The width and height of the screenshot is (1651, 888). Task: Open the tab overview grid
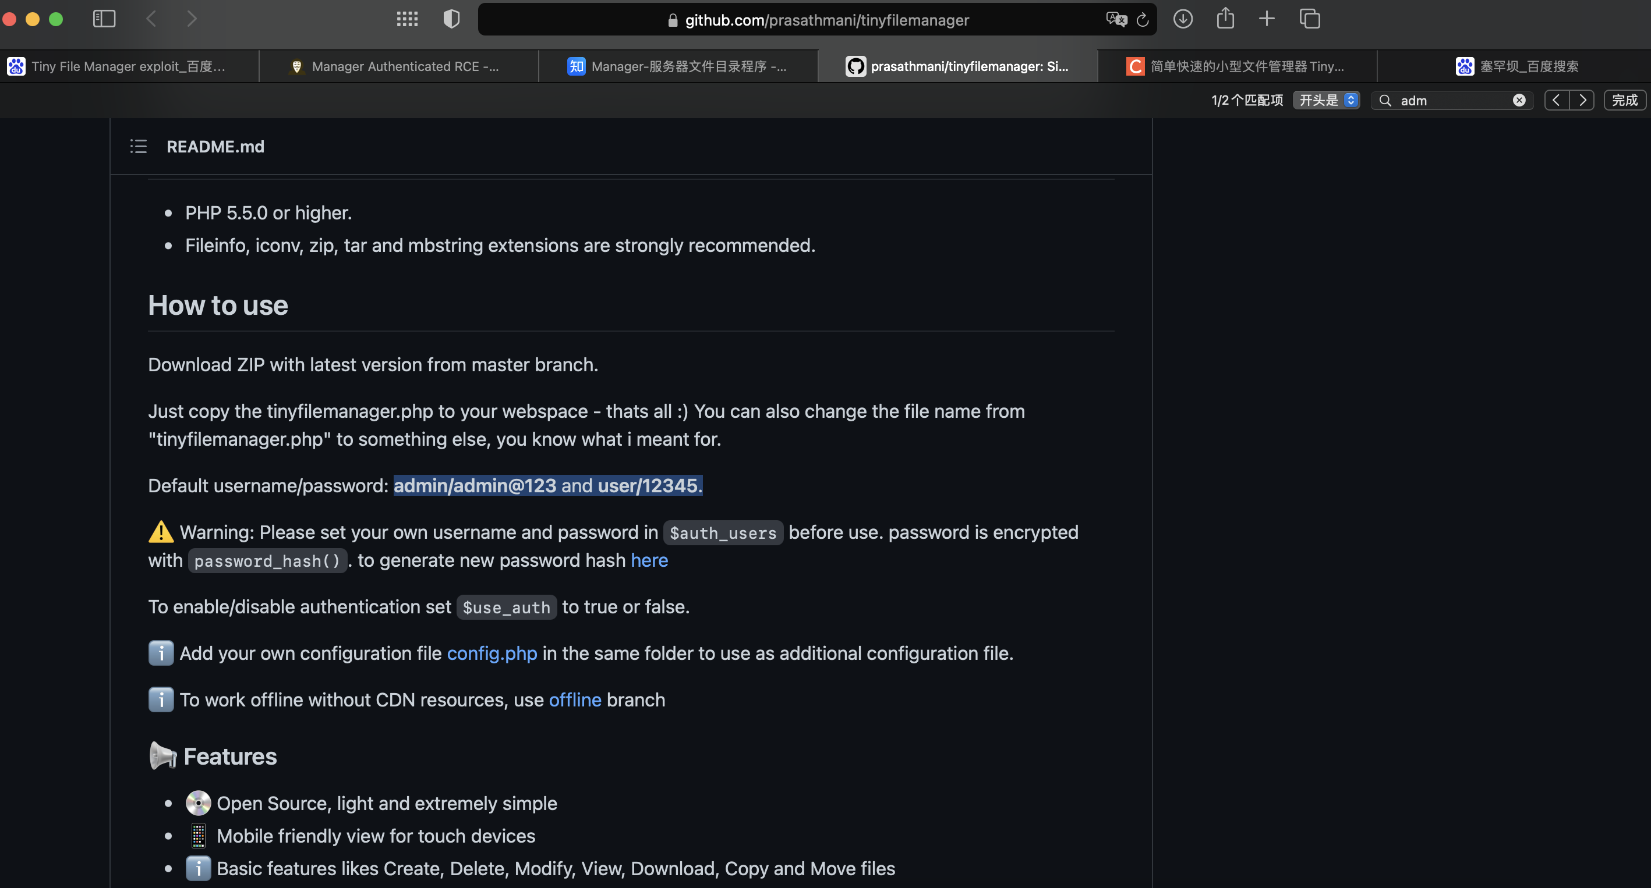click(x=407, y=19)
